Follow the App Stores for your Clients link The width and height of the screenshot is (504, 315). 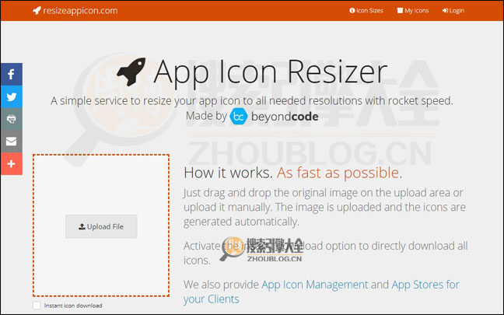coord(321,292)
